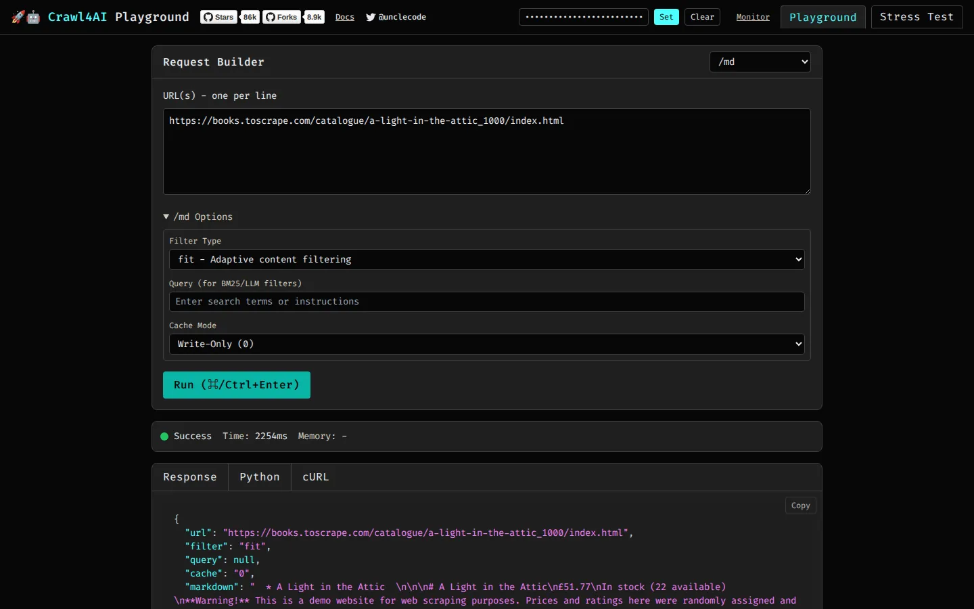Viewport: 974px width, 609px height.
Task: Click the "filter": "fit" response line
Action: click(x=228, y=546)
